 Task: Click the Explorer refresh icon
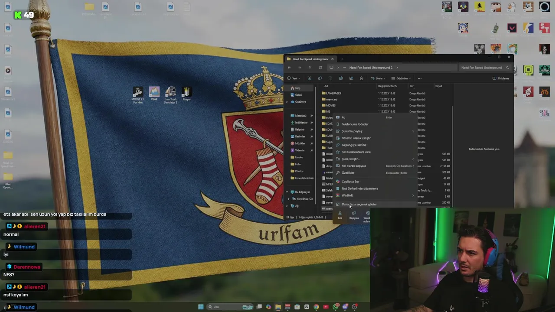tap(320, 68)
